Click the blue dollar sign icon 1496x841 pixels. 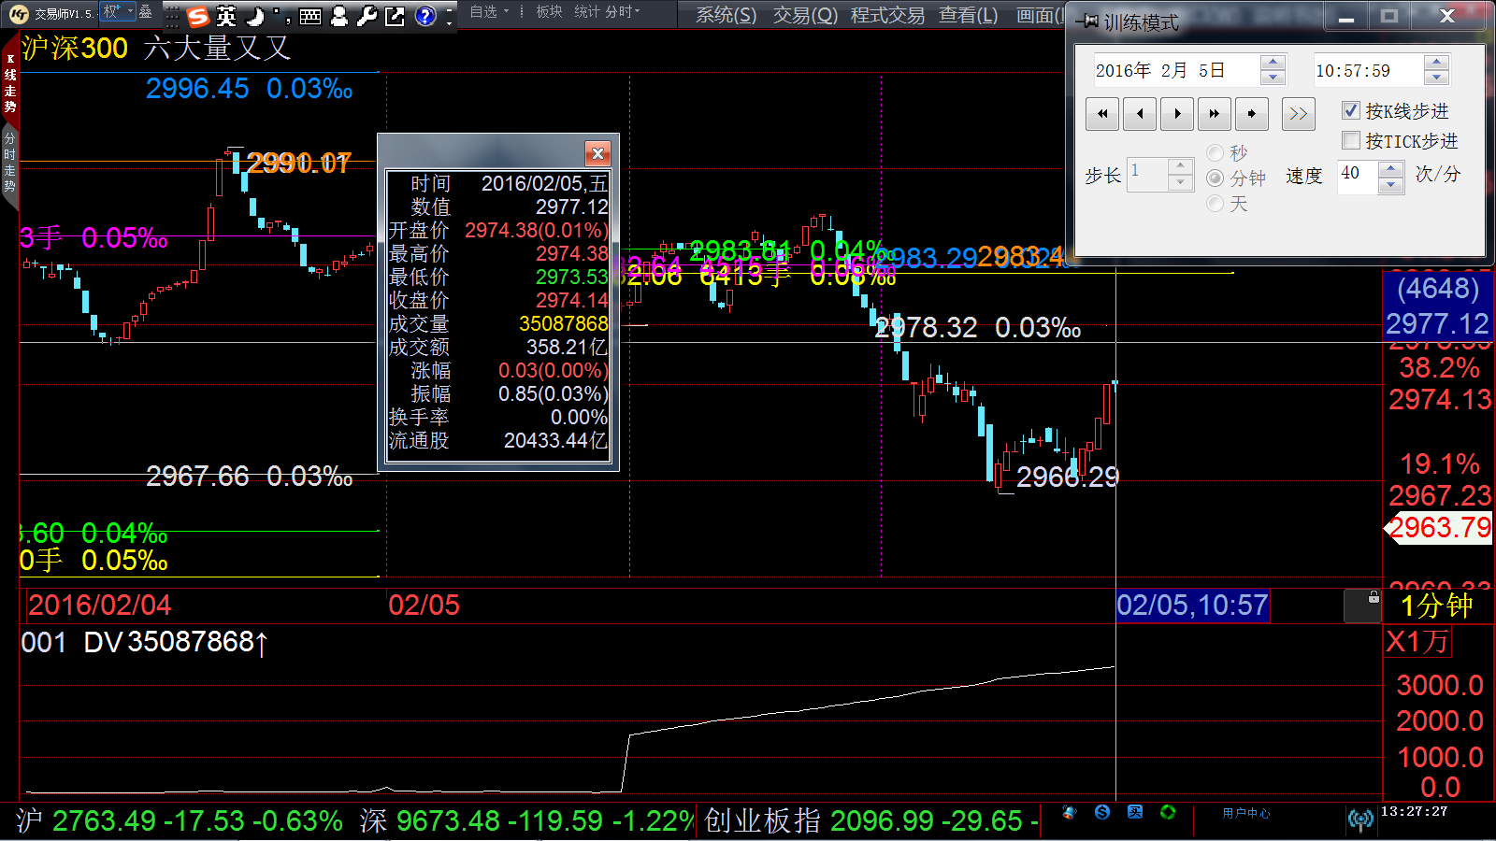1102,812
